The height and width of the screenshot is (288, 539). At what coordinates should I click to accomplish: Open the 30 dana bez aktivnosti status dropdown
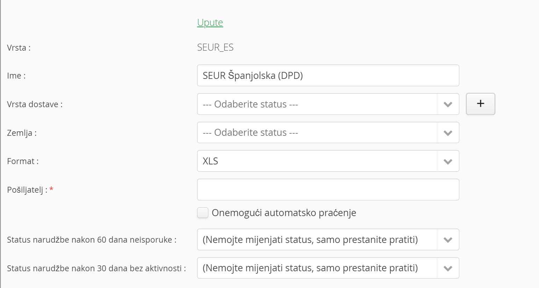tap(328, 268)
